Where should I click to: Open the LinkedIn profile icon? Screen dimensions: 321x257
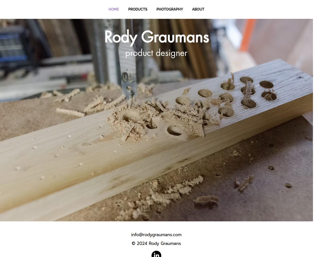(156, 254)
